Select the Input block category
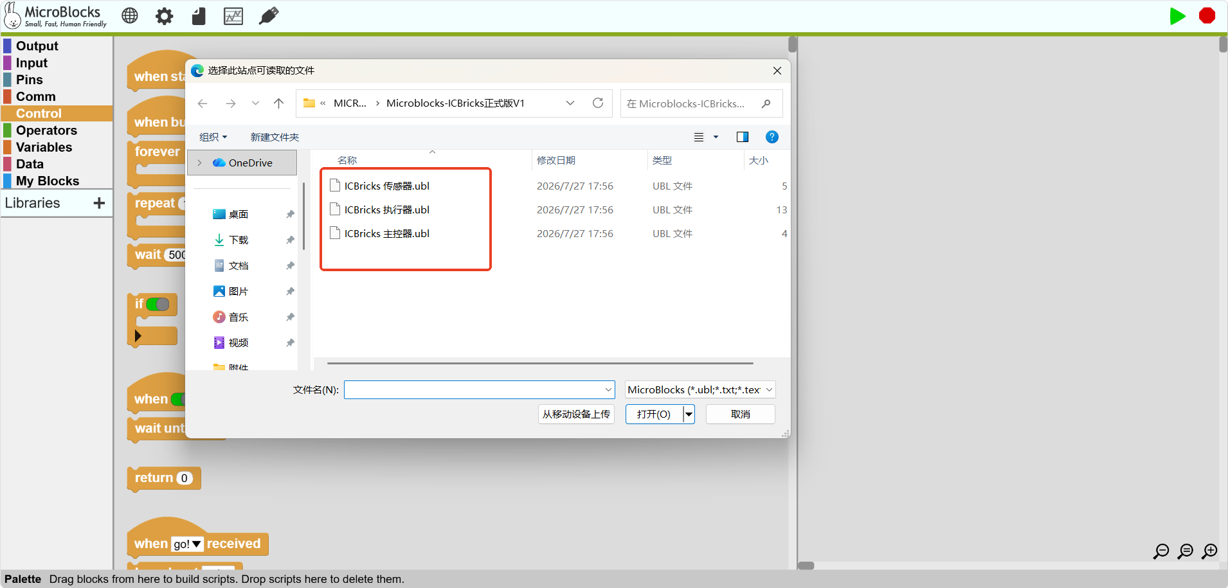 32,62
